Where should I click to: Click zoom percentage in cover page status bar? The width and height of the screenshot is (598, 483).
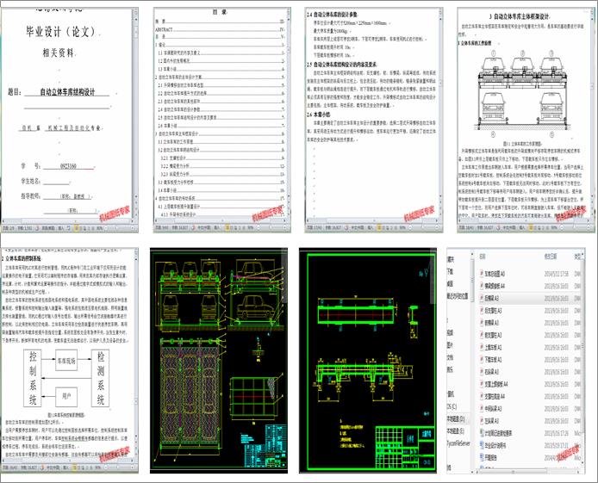point(99,228)
